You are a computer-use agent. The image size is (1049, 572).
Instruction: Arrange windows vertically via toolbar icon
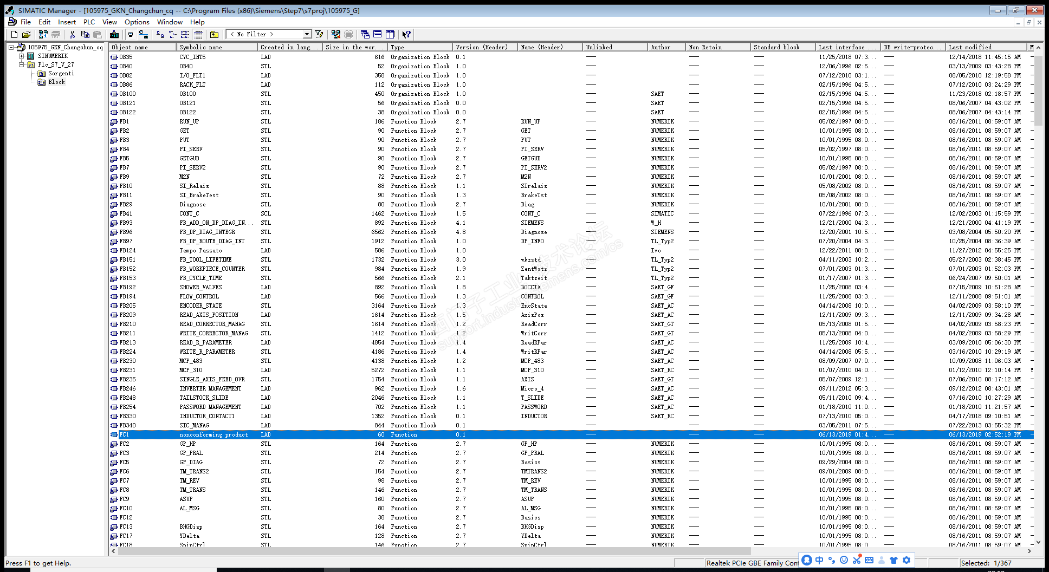point(390,34)
